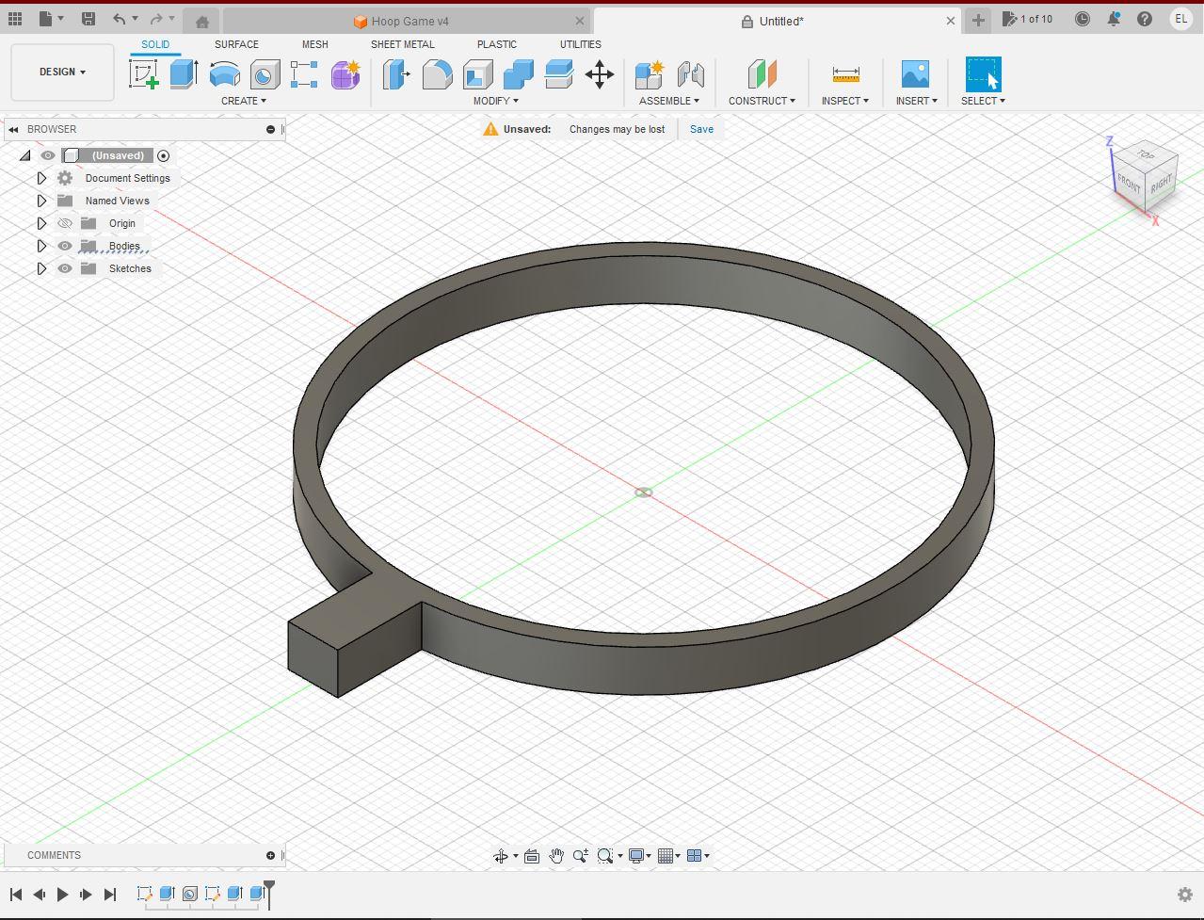This screenshot has height=920, width=1204.
Task: Select the Orbit tool in navigation bar
Action: pos(502,856)
